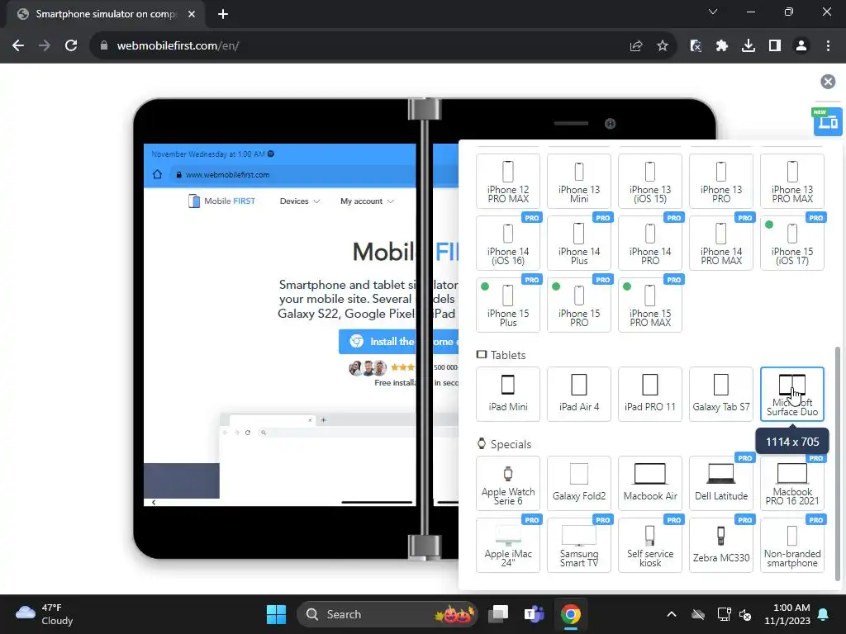The height and width of the screenshot is (634, 846).
Task: Choose the Galaxy Tab S7 tablet
Action: pos(720,394)
